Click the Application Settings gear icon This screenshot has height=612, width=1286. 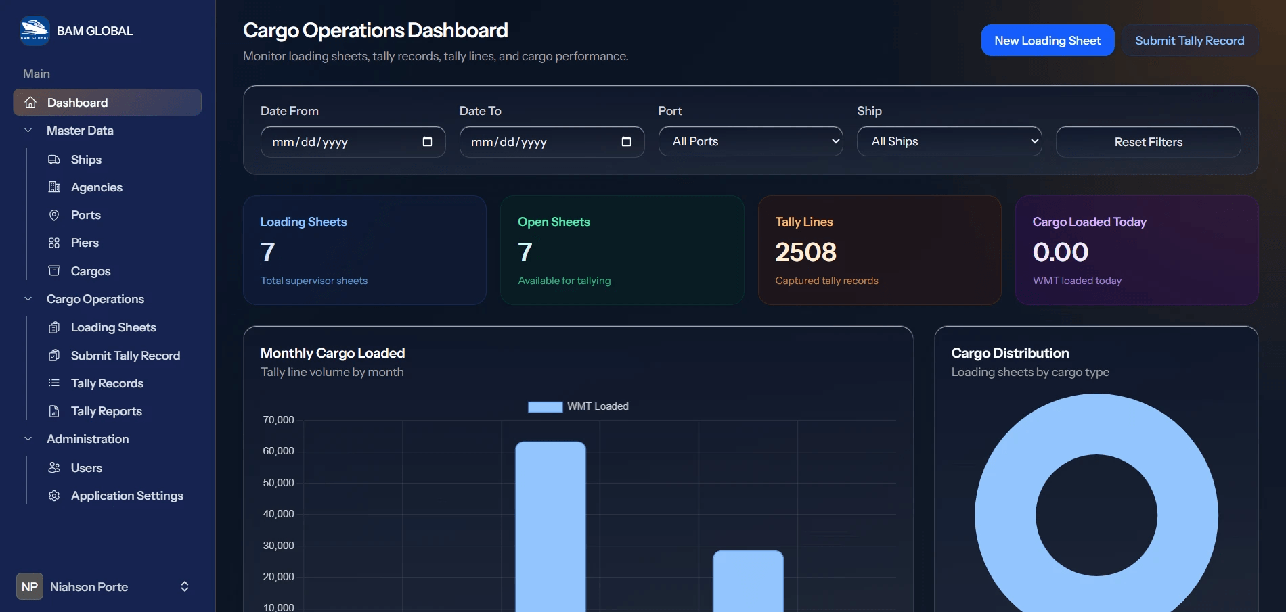point(54,495)
